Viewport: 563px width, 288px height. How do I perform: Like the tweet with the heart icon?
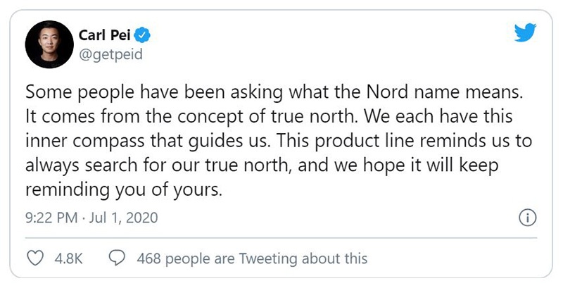(x=36, y=258)
